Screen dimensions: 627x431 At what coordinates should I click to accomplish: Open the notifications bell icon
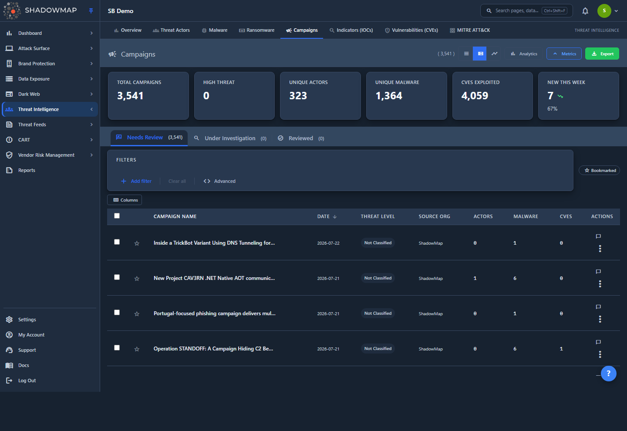585,11
